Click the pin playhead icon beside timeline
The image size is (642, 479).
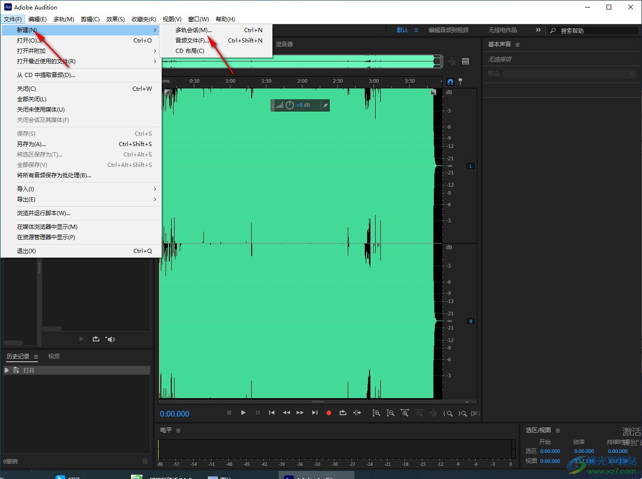click(460, 81)
